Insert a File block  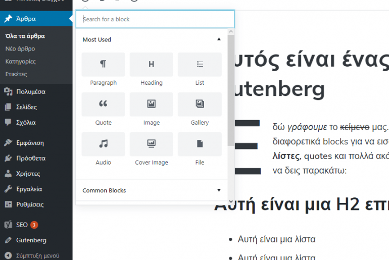200,149
